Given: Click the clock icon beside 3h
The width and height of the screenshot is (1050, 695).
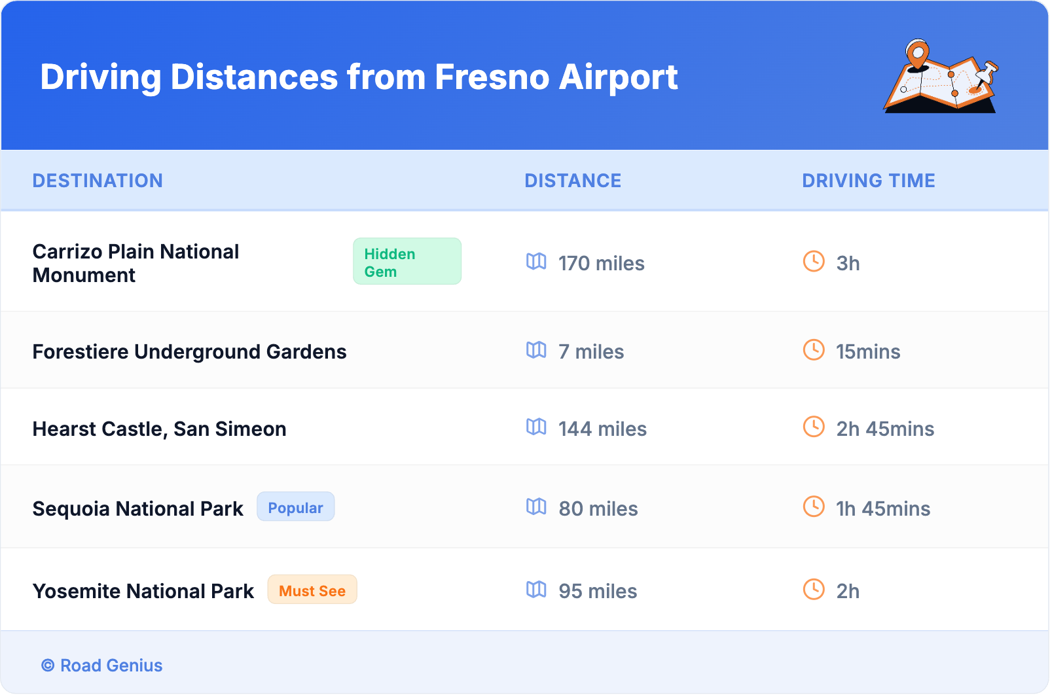Looking at the screenshot, I should pos(814,261).
